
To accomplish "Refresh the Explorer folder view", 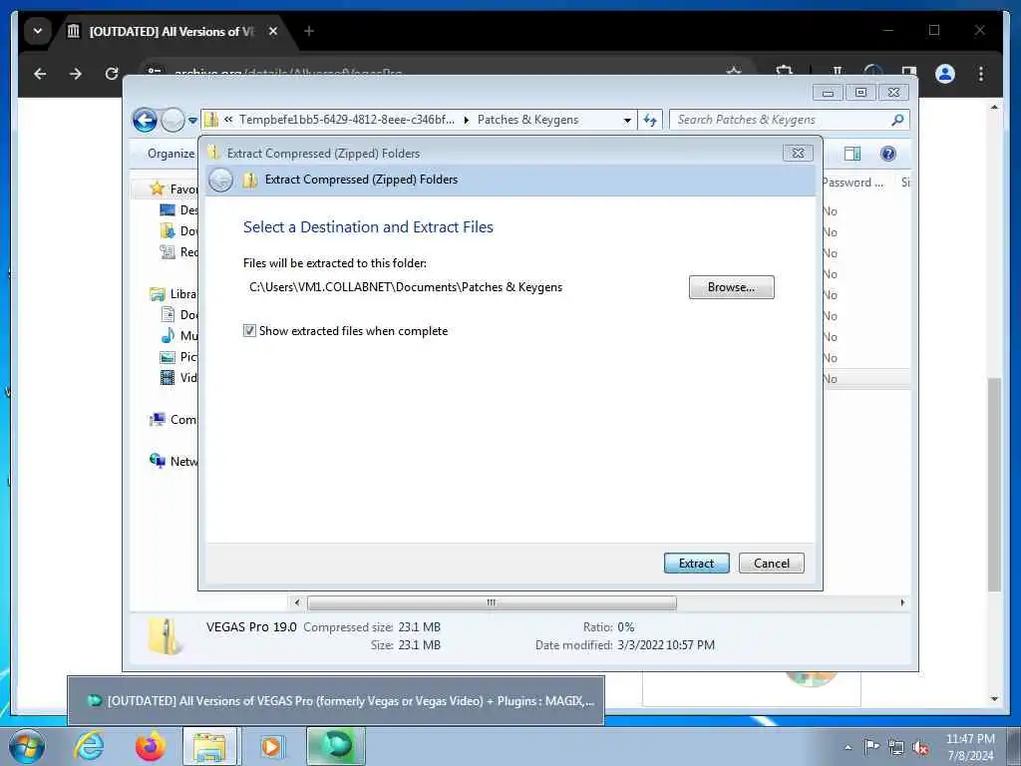I will (650, 120).
